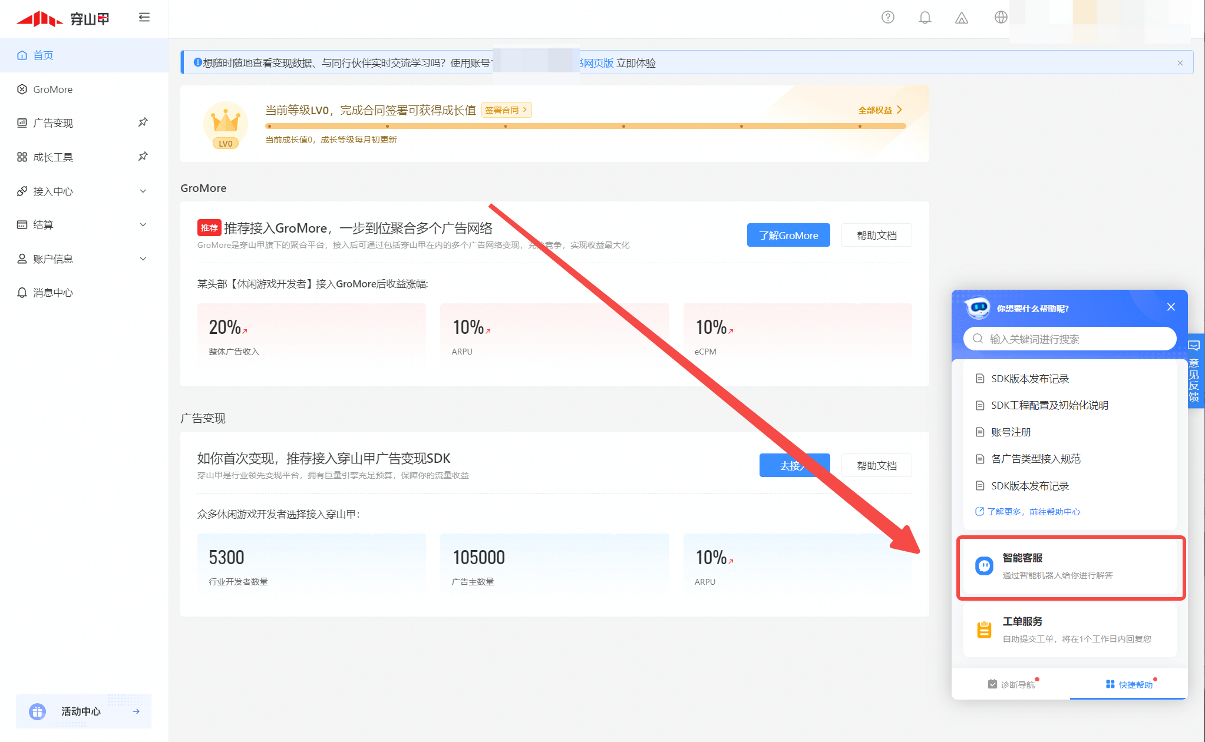This screenshot has height=742, width=1205.
Task: Click the LV0 crown badge icon
Action: click(x=226, y=125)
